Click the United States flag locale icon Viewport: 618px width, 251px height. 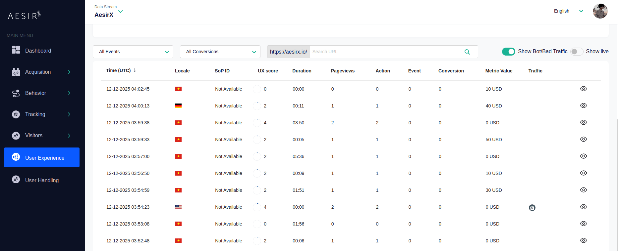pos(178,207)
